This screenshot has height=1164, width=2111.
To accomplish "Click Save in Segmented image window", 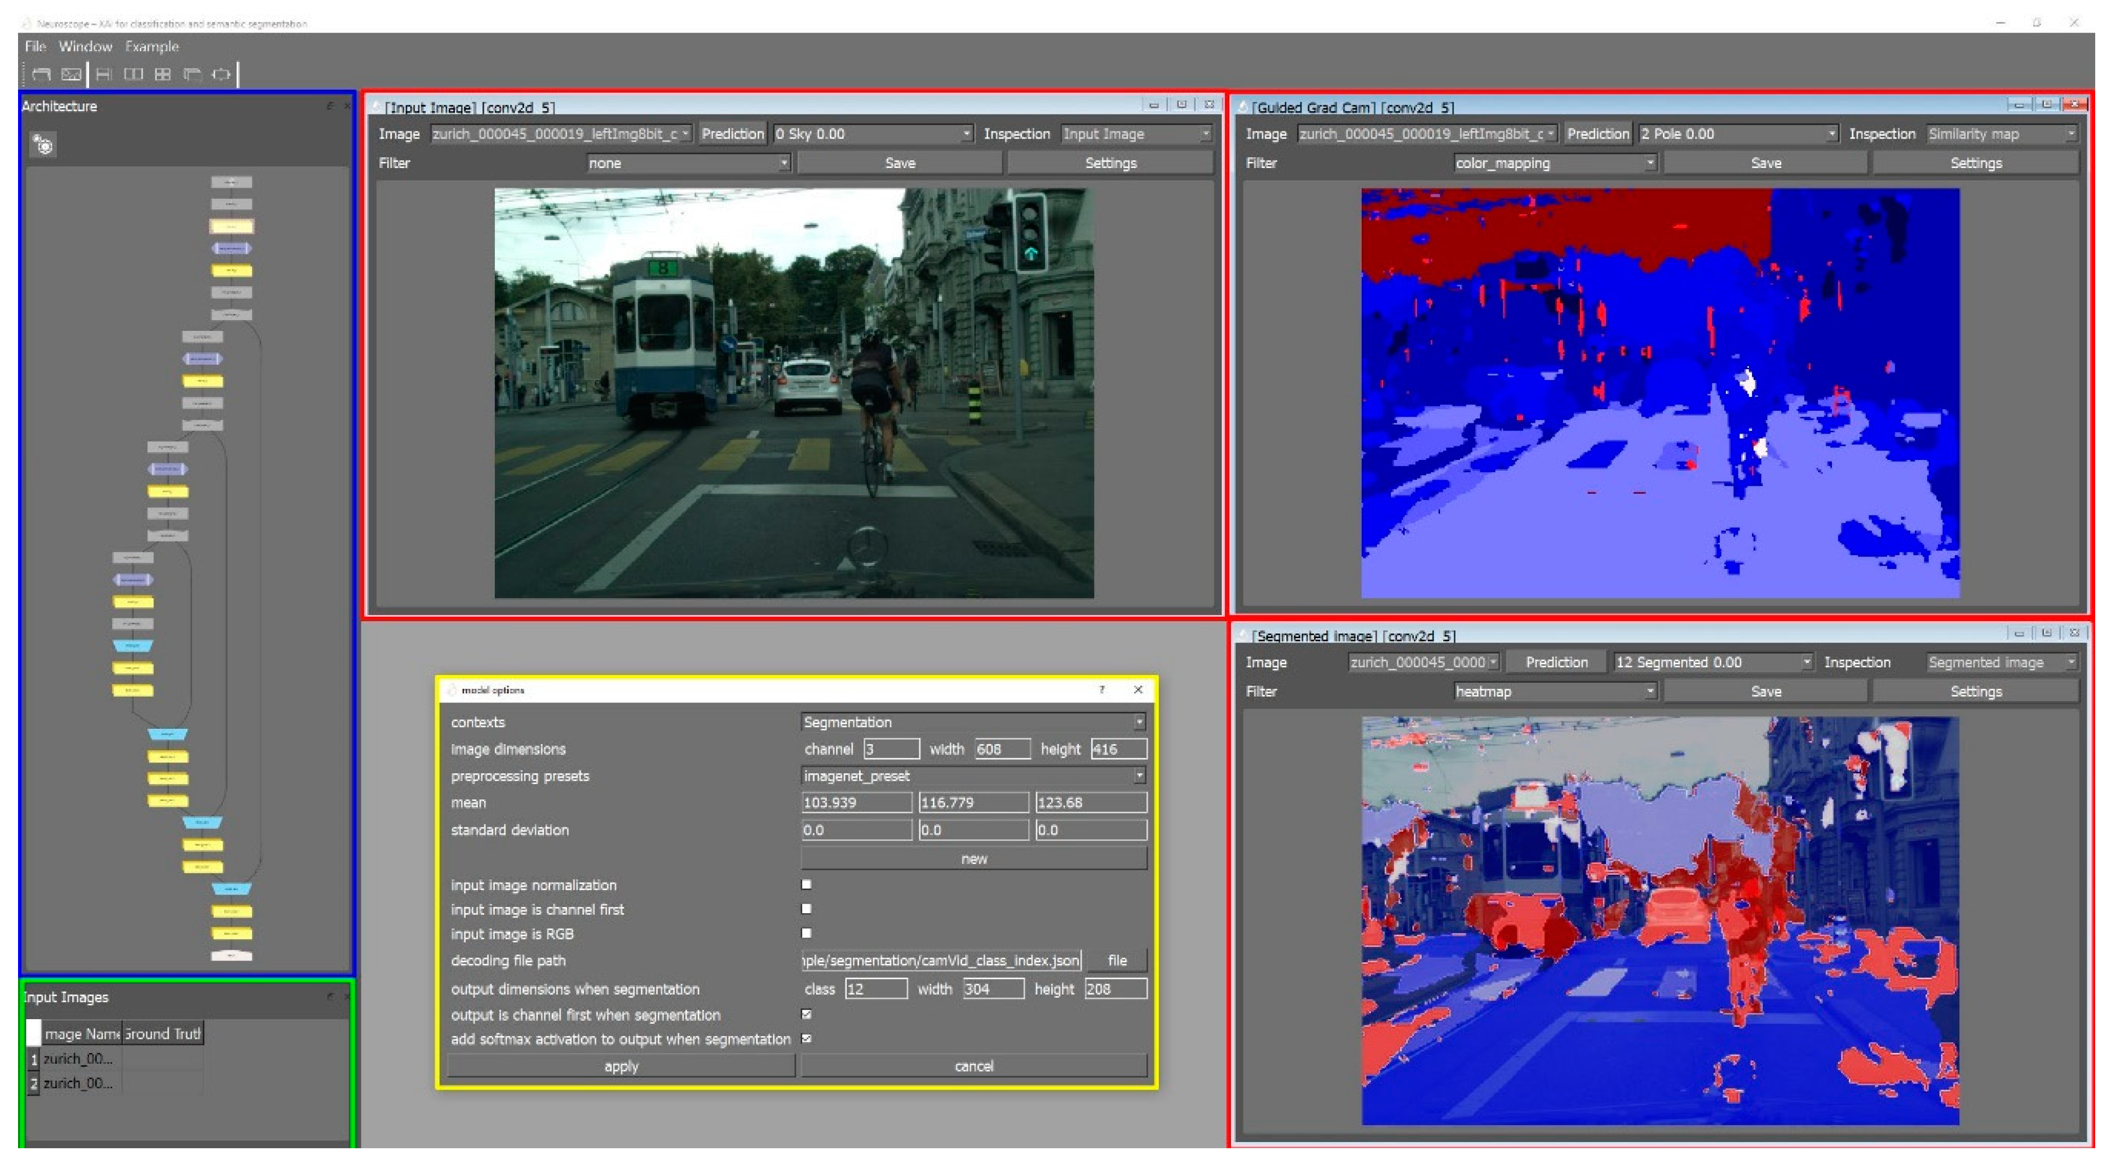I will 1765,691.
